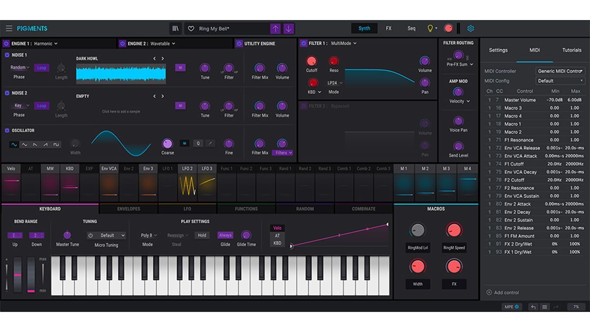Open the Tutorials side panel tab
The width and height of the screenshot is (590, 332).
click(x=572, y=50)
